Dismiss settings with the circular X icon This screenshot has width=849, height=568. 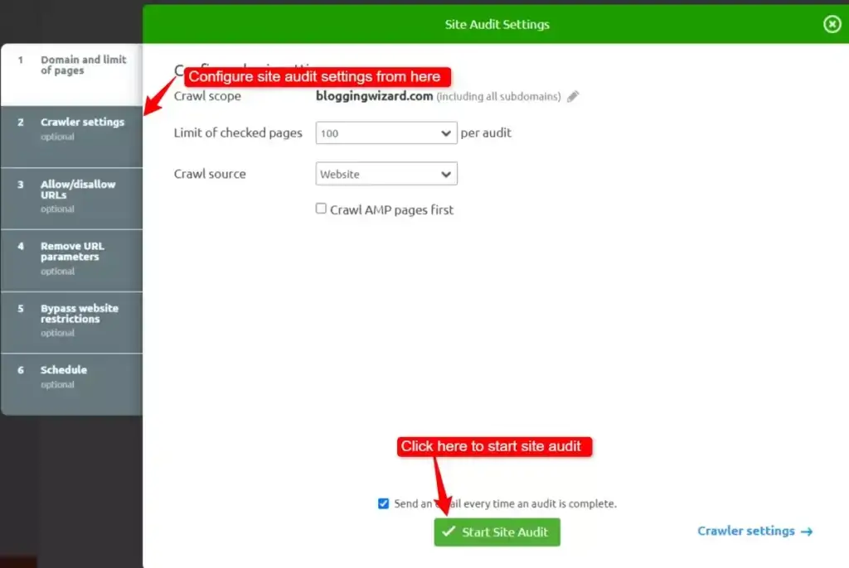pyautogui.click(x=832, y=24)
